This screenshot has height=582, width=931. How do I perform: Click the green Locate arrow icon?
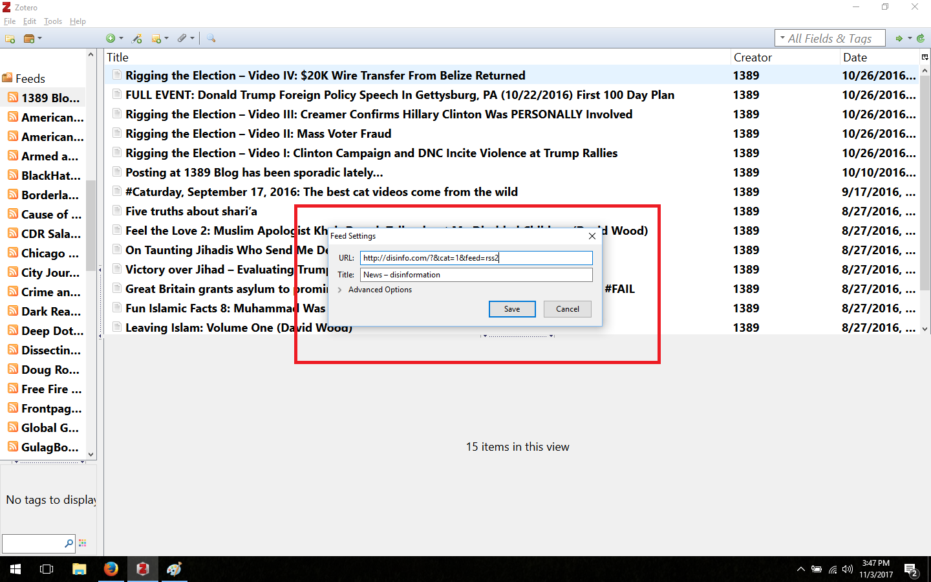coord(899,39)
